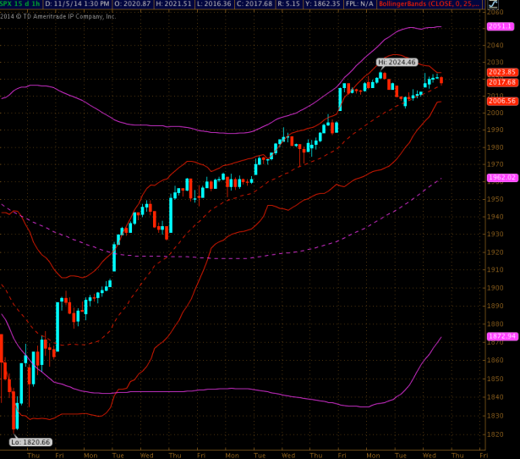Click the magenta 1962.02 midline price tag
The image size is (520, 459).
point(501,177)
